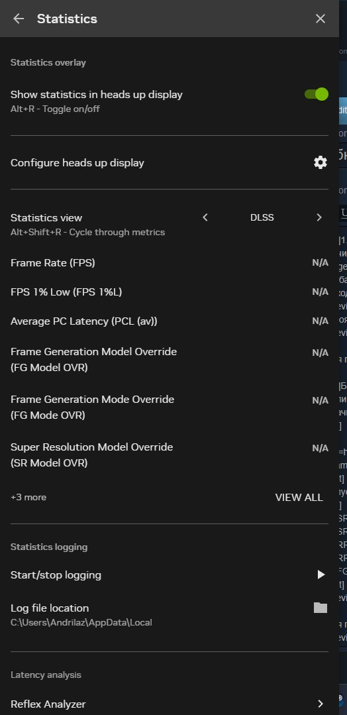
Task: Click the Start/stop logging label
Action: [56, 575]
